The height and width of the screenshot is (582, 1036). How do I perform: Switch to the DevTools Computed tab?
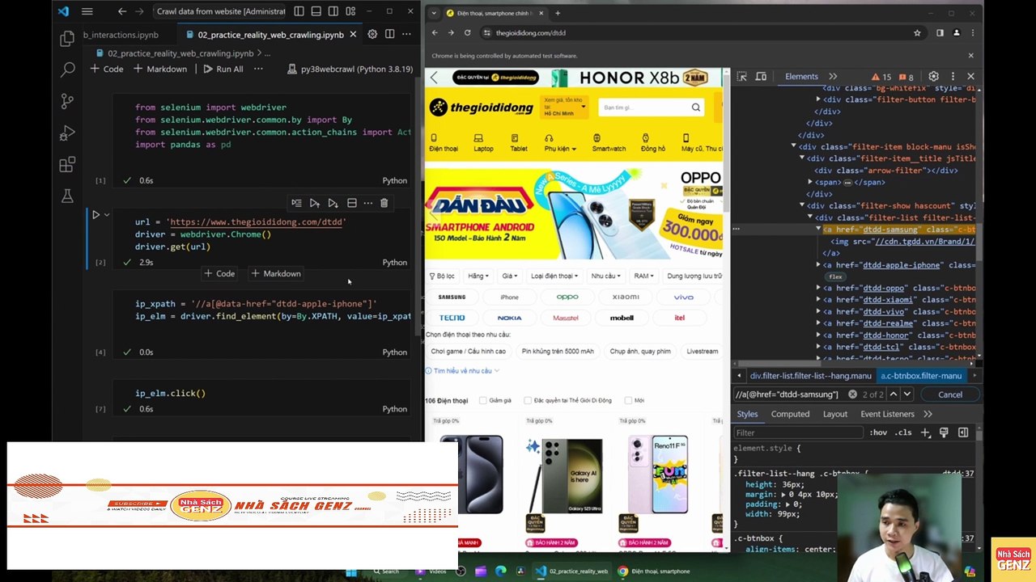click(790, 414)
